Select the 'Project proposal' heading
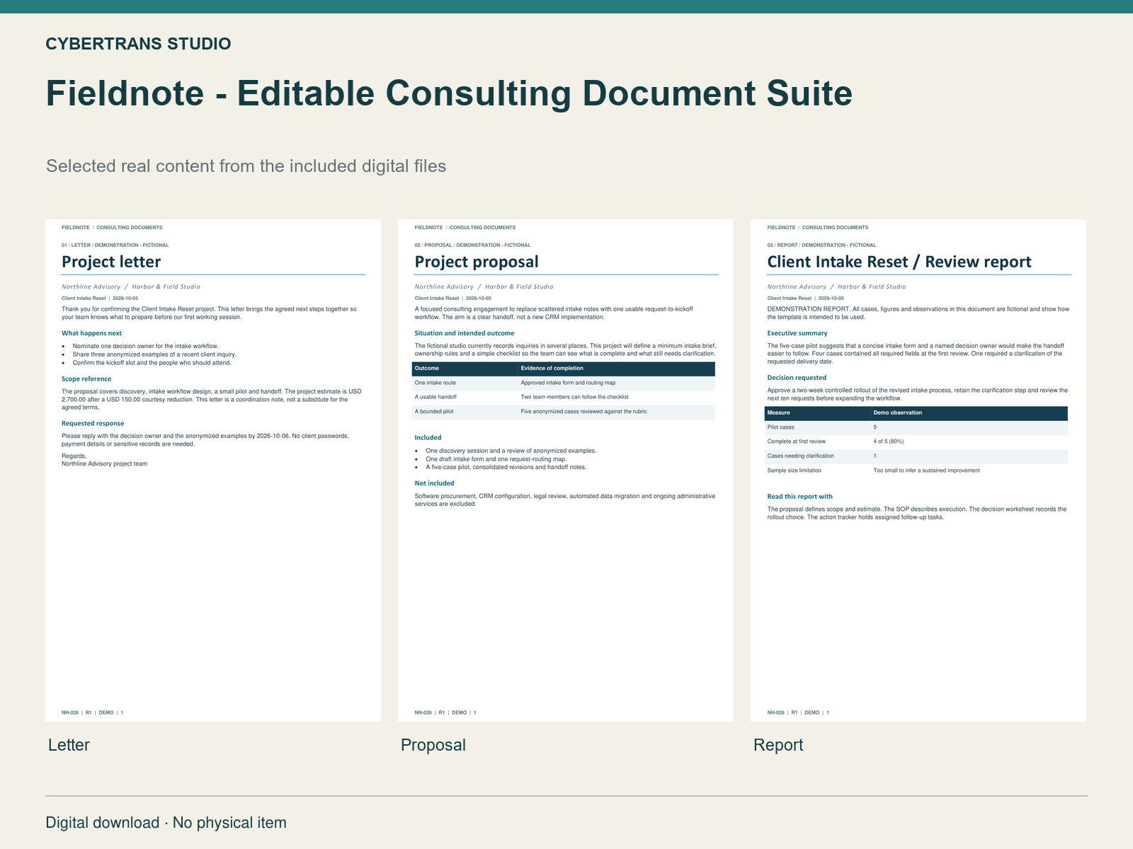Screen dimensions: 1133x849 [477, 262]
